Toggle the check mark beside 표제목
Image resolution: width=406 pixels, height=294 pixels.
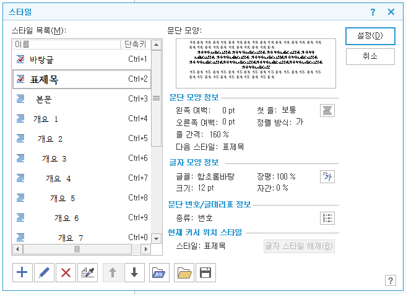20,79
